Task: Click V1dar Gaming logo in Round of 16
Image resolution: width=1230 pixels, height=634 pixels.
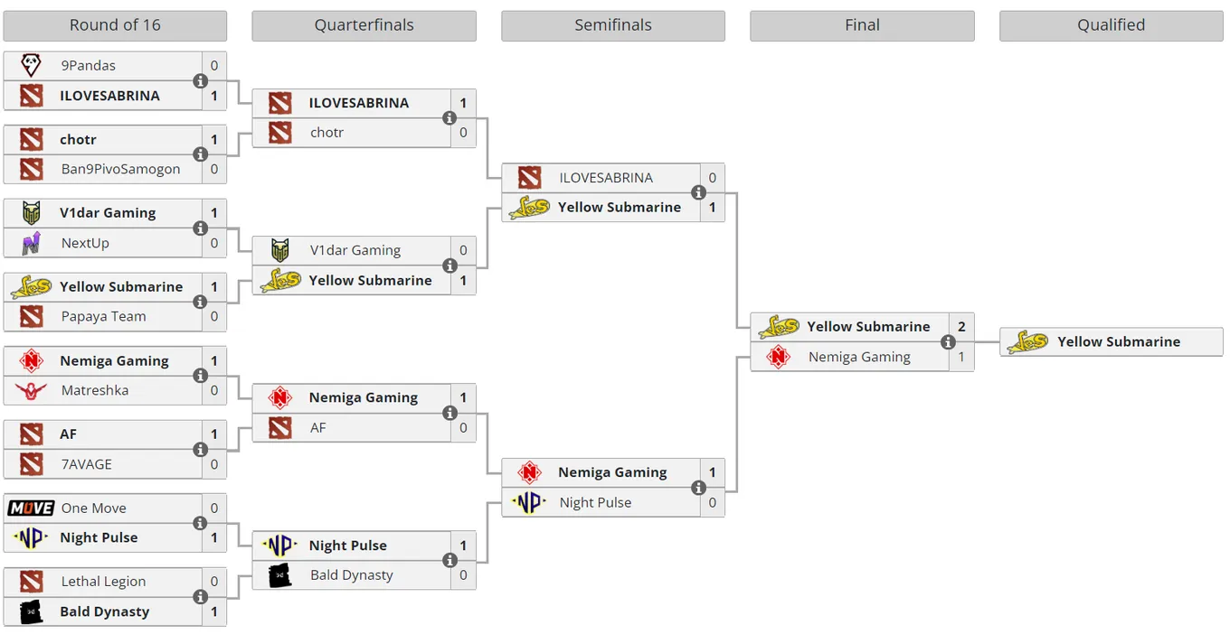Action: [32, 213]
